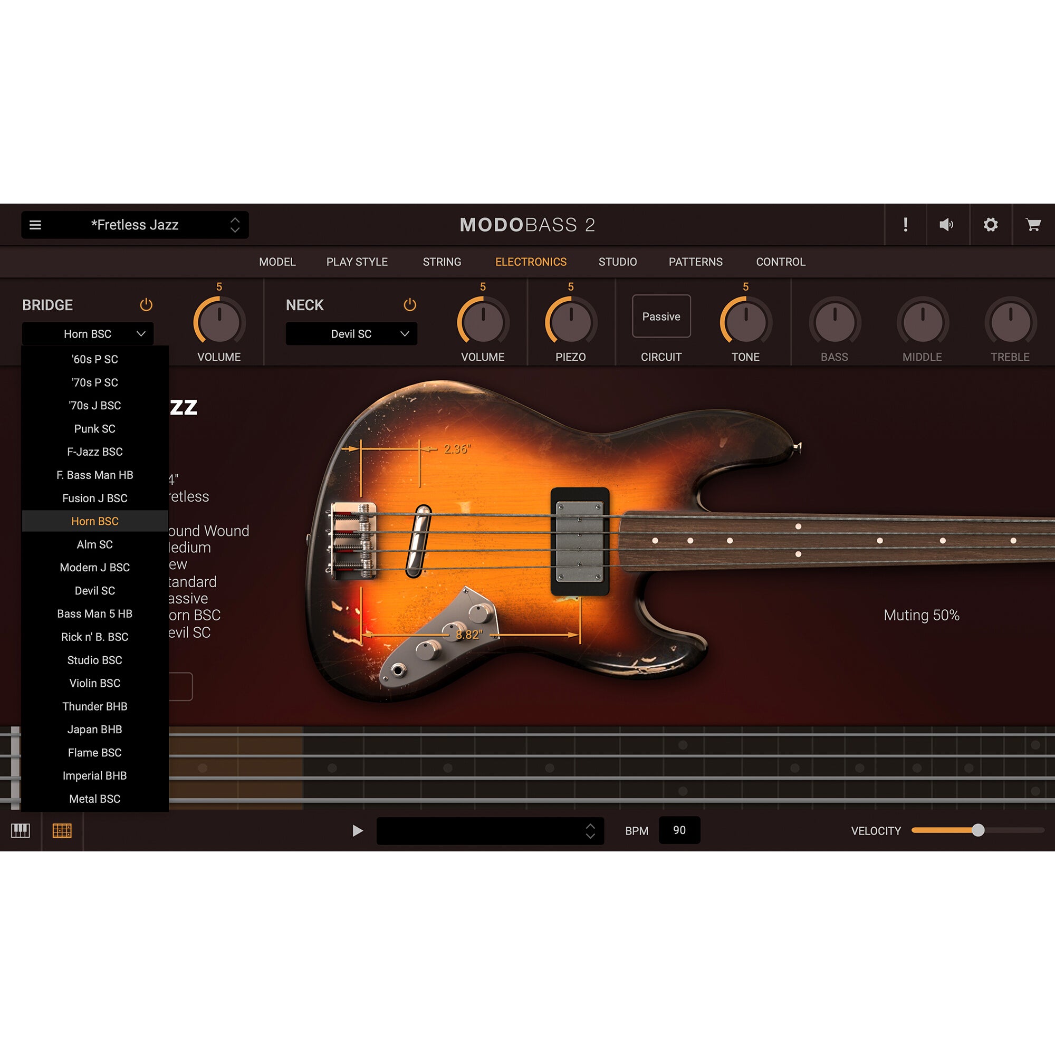Play the pattern with the play button
The width and height of the screenshot is (1055, 1055).
[358, 831]
